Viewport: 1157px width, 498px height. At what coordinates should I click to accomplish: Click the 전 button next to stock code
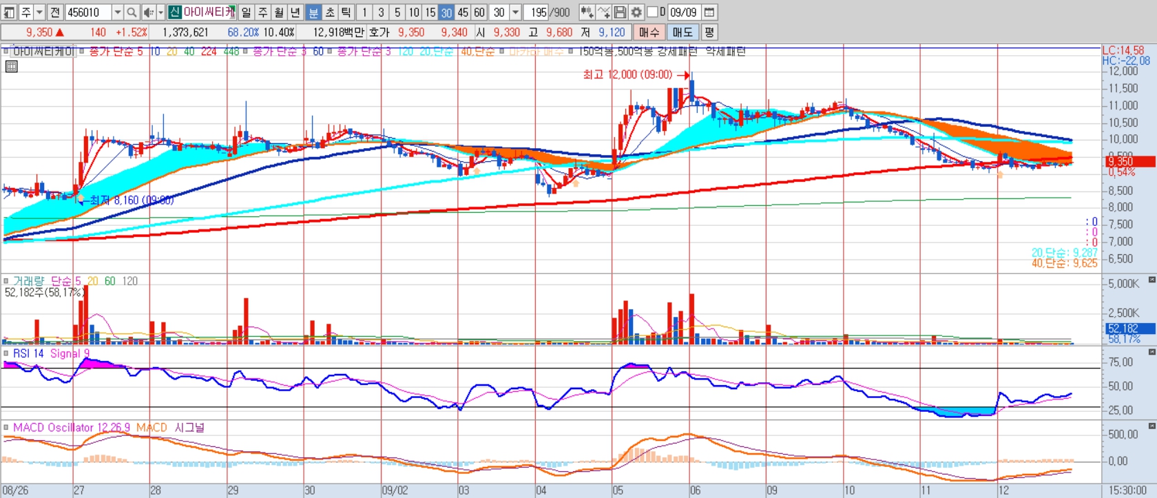point(55,12)
